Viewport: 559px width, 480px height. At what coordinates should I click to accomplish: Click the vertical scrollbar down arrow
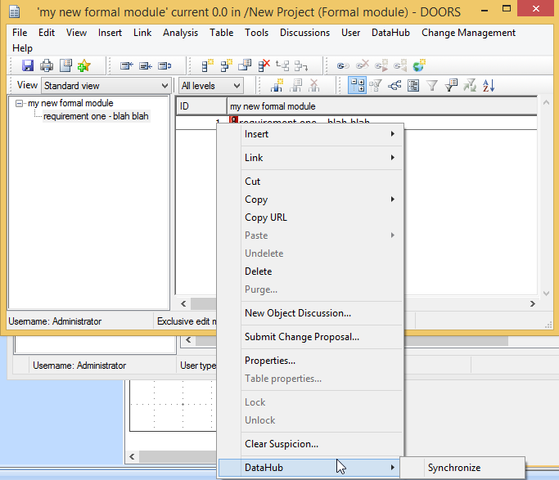point(546,292)
